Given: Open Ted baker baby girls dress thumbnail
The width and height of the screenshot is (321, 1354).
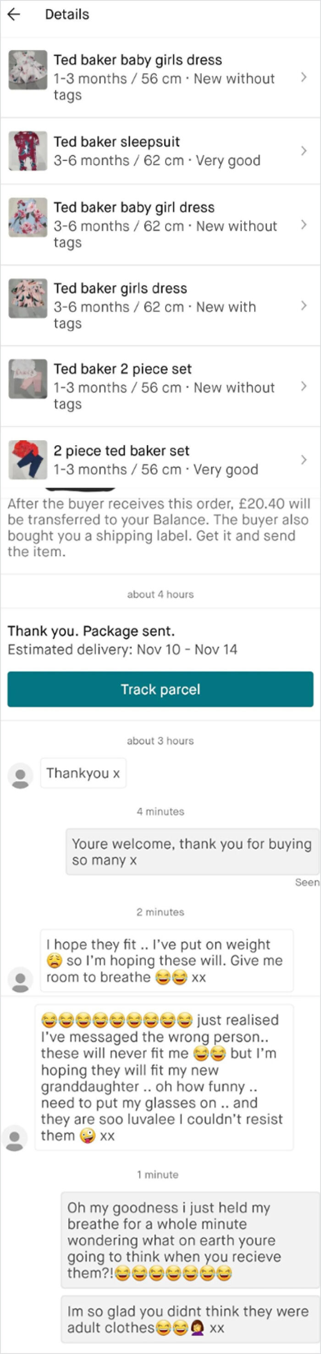Looking at the screenshot, I should click(28, 70).
